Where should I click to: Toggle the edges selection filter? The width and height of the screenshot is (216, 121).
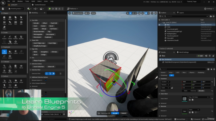pyautogui.click(x=50, y=74)
